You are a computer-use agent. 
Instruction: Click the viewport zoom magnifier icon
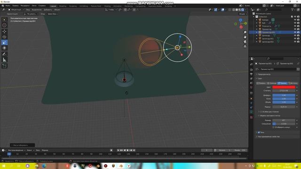[245, 32]
